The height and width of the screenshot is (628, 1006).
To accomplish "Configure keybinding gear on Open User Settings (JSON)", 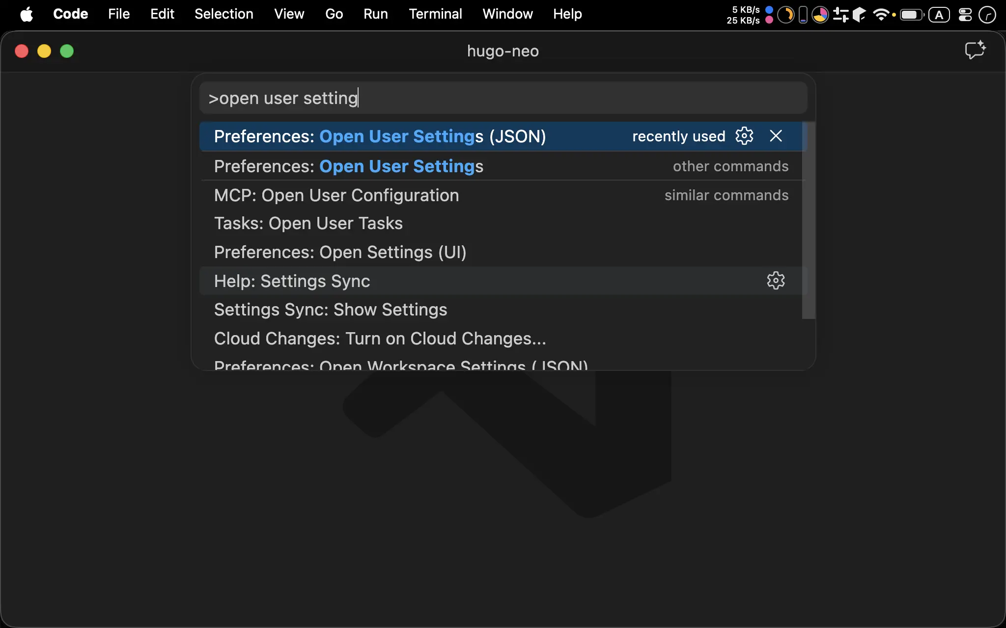I will click(744, 136).
